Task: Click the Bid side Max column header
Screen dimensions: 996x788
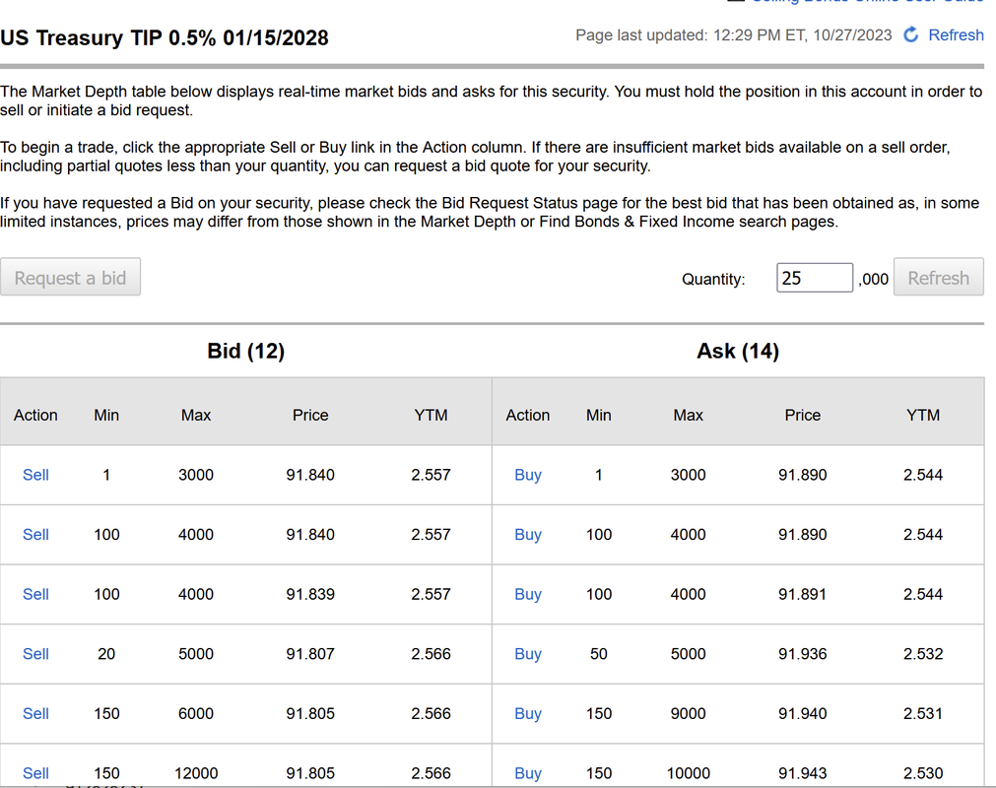Action: click(x=196, y=416)
